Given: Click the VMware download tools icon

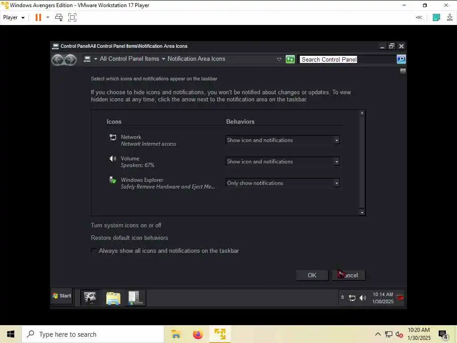Looking at the screenshot, I should [450, 17].
